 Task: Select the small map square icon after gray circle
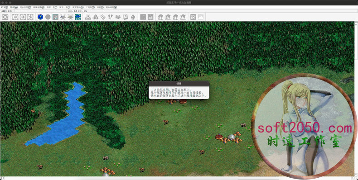tap(55, 17)
